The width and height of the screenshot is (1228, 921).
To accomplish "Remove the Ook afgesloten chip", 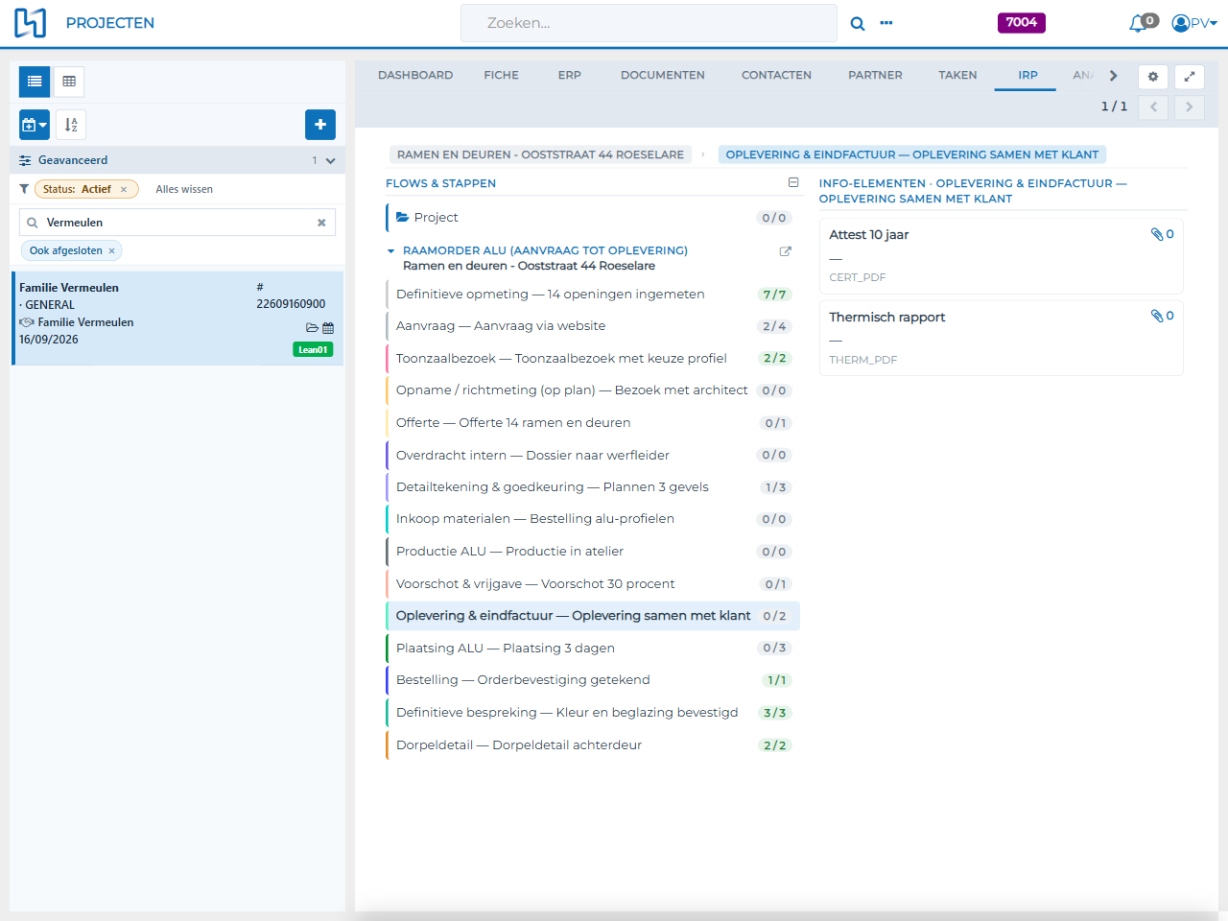I will [111, 251].
